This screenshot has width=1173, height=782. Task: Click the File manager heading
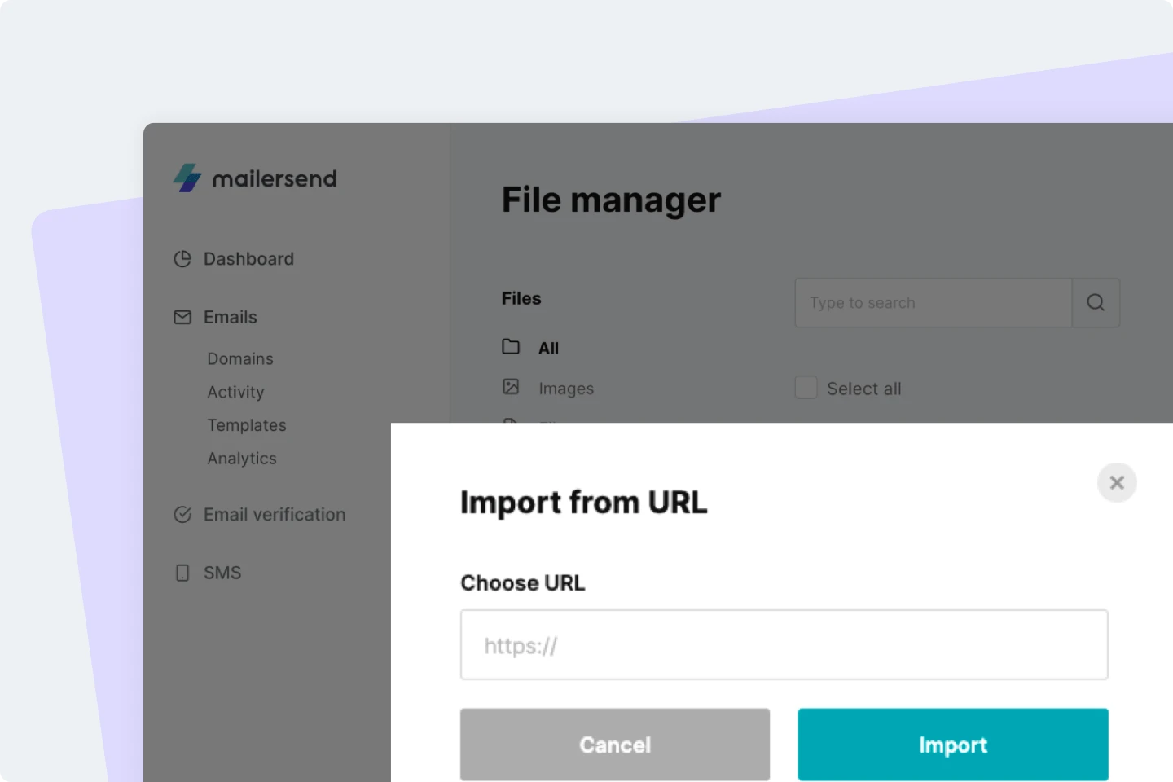(x=611, y=200)
